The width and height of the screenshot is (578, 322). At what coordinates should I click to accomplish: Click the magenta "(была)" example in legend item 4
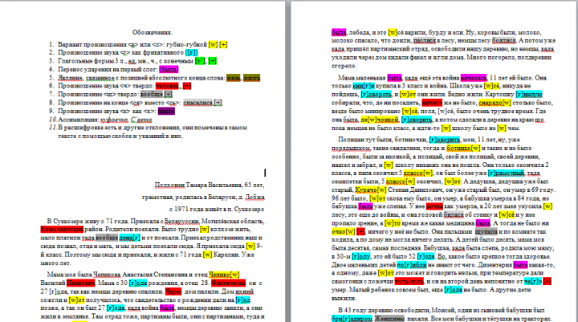[169, 69]
